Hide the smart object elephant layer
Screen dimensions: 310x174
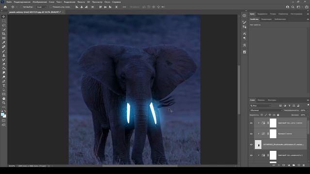coord(251,145)
